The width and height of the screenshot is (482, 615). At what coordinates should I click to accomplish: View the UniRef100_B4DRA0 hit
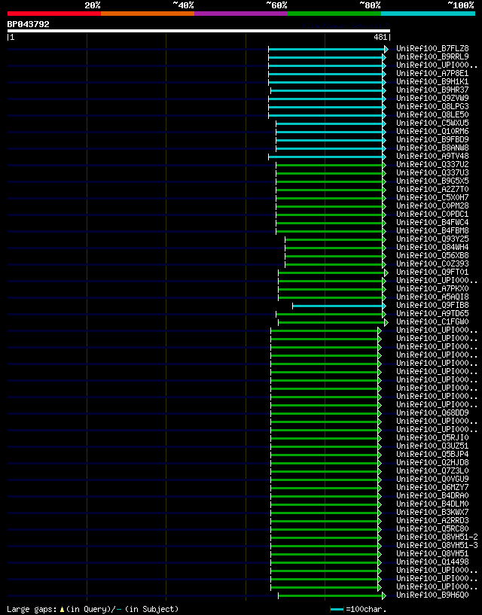432,496
